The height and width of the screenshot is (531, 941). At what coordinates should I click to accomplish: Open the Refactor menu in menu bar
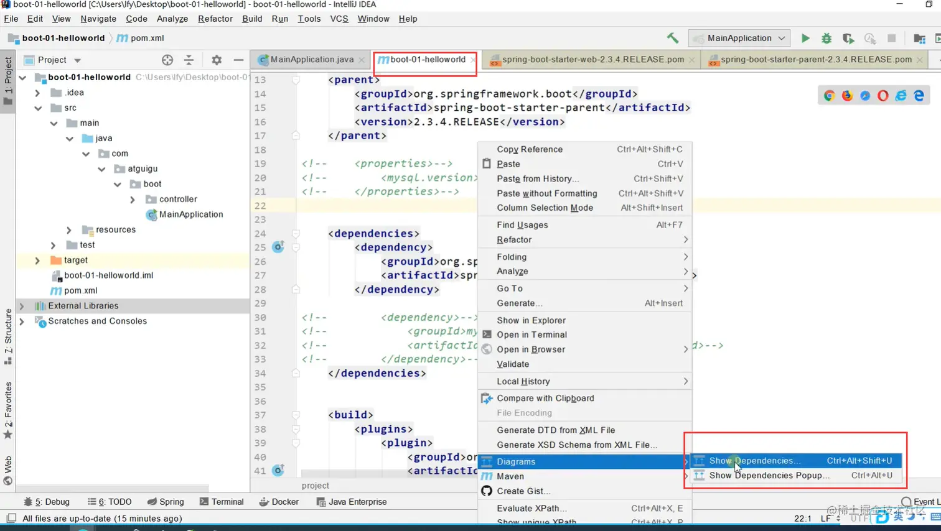tap(215, 19)
